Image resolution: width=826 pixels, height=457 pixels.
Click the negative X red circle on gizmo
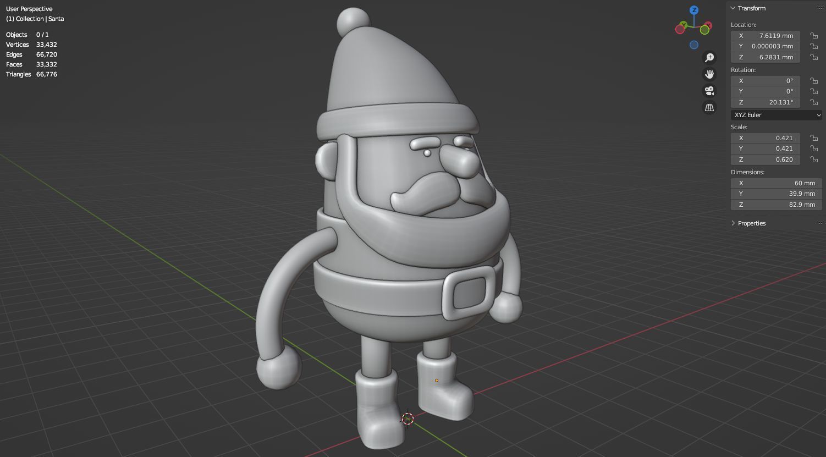(680, 29)
